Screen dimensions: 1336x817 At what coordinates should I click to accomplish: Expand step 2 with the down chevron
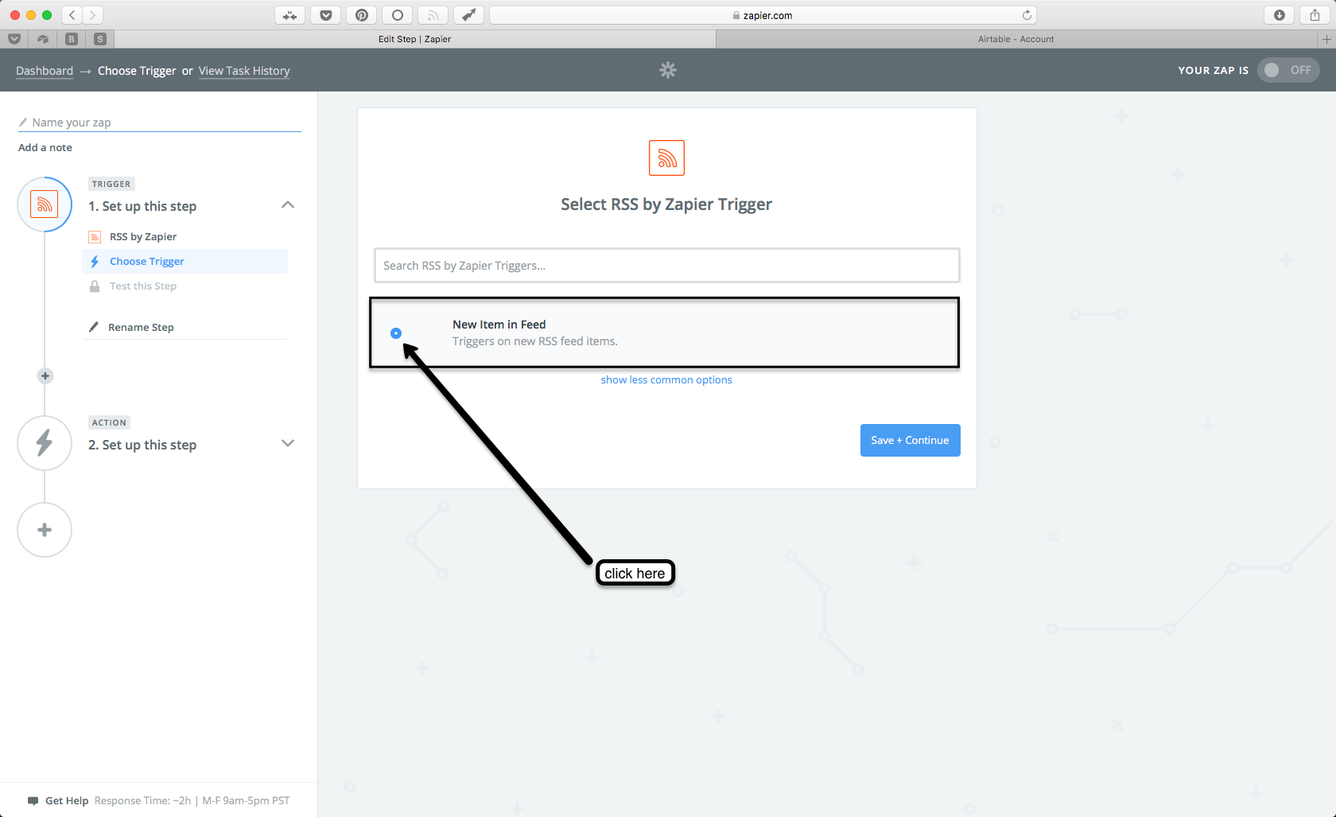pos(288,443)
